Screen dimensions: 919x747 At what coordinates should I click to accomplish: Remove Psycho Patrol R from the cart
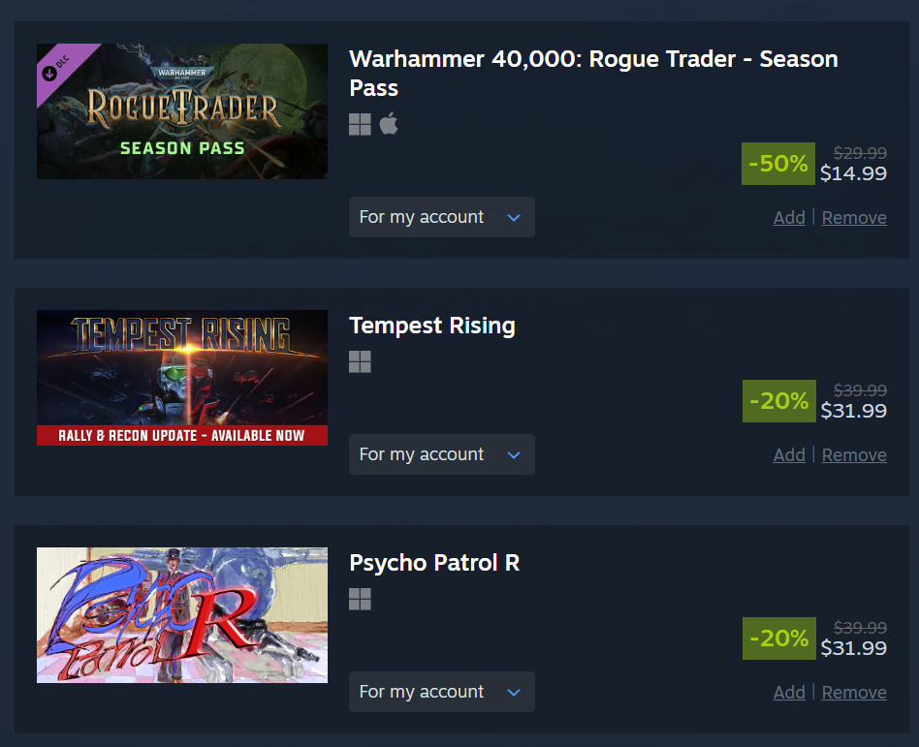pos(854,692)
